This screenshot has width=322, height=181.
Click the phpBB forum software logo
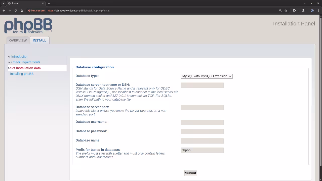28,26
